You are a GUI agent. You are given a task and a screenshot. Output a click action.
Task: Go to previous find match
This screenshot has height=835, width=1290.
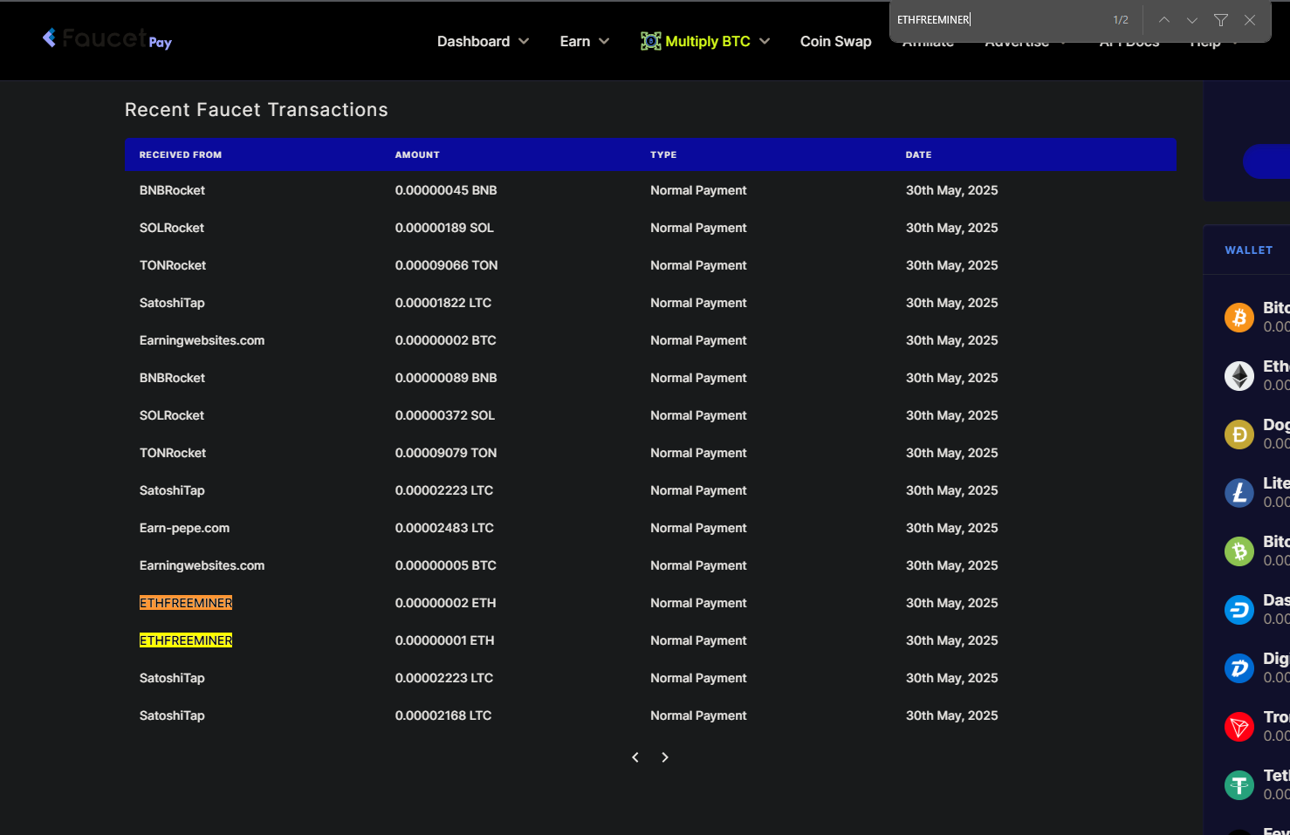(1164, 19)
